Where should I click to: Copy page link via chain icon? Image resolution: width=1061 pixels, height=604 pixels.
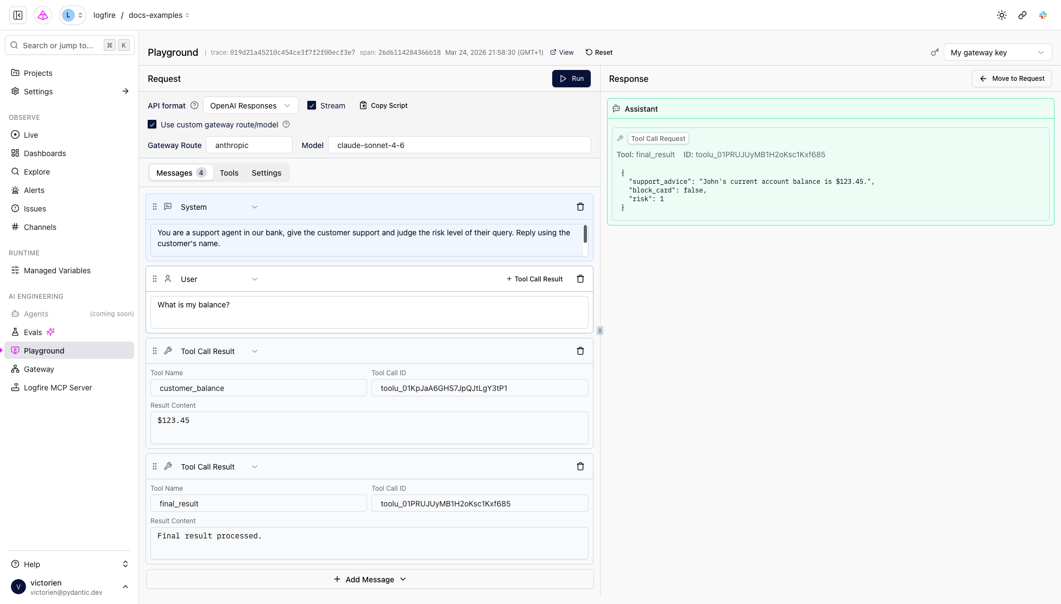[x=1022, y=15]
